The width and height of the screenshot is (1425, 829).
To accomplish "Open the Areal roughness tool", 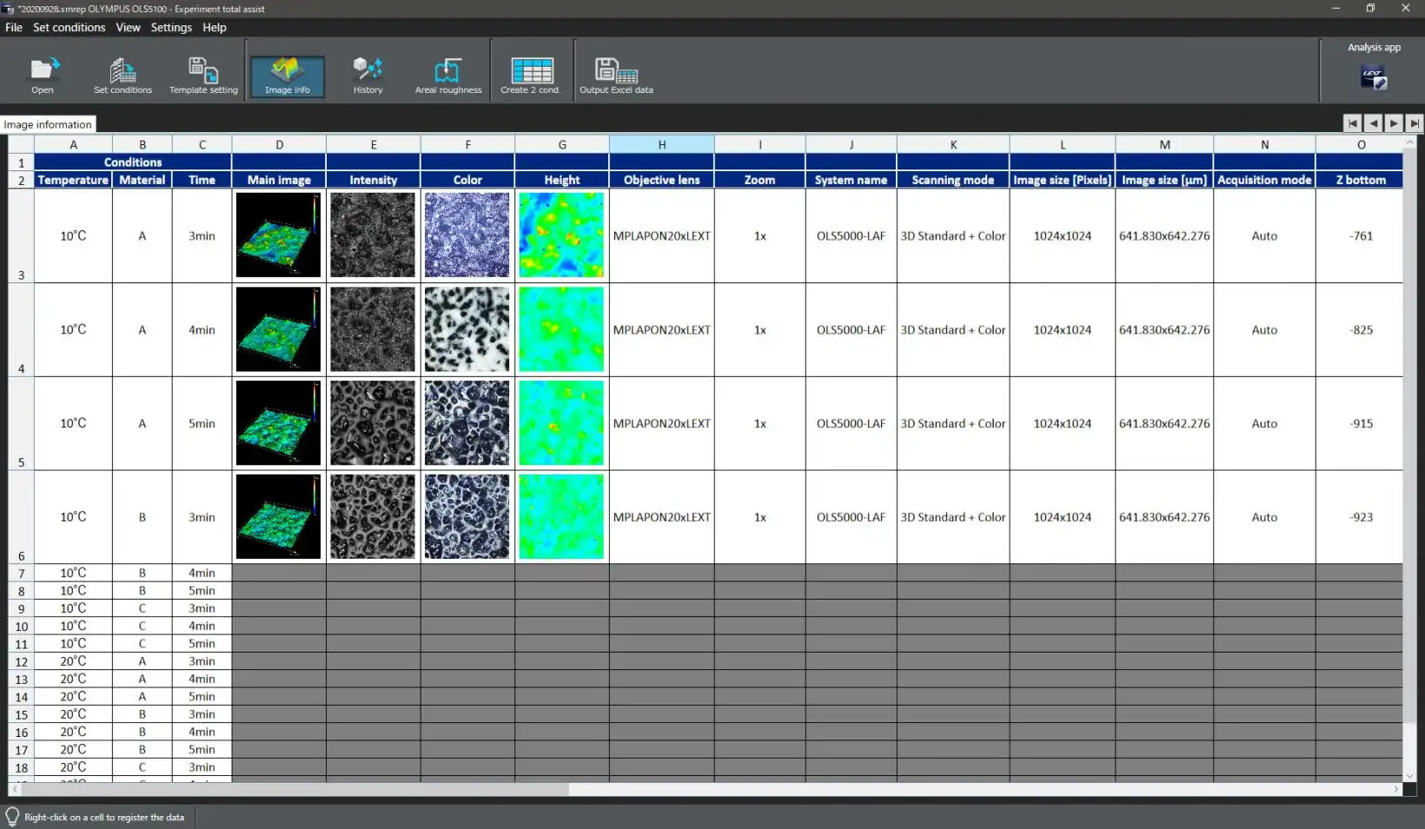I will [447, 75].
